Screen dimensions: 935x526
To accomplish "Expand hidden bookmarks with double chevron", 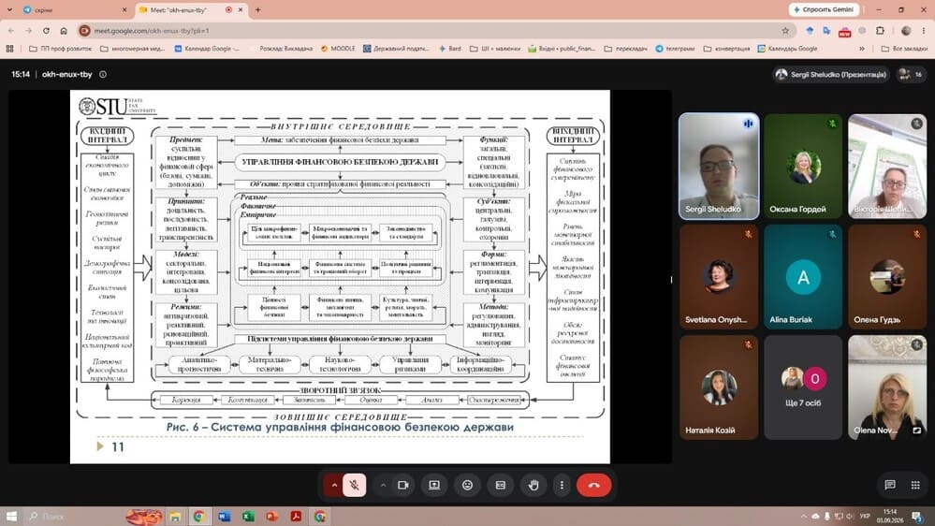I will 862,49.
